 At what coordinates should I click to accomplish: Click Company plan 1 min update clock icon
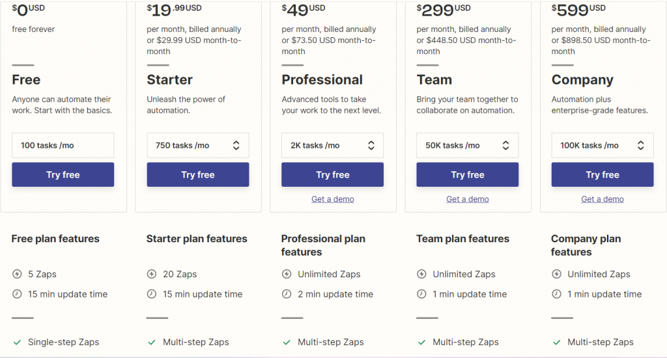point(556,294)
